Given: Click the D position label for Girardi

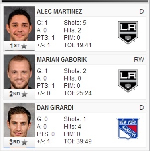Looking at the screenshot, I should tap(142, 108).
